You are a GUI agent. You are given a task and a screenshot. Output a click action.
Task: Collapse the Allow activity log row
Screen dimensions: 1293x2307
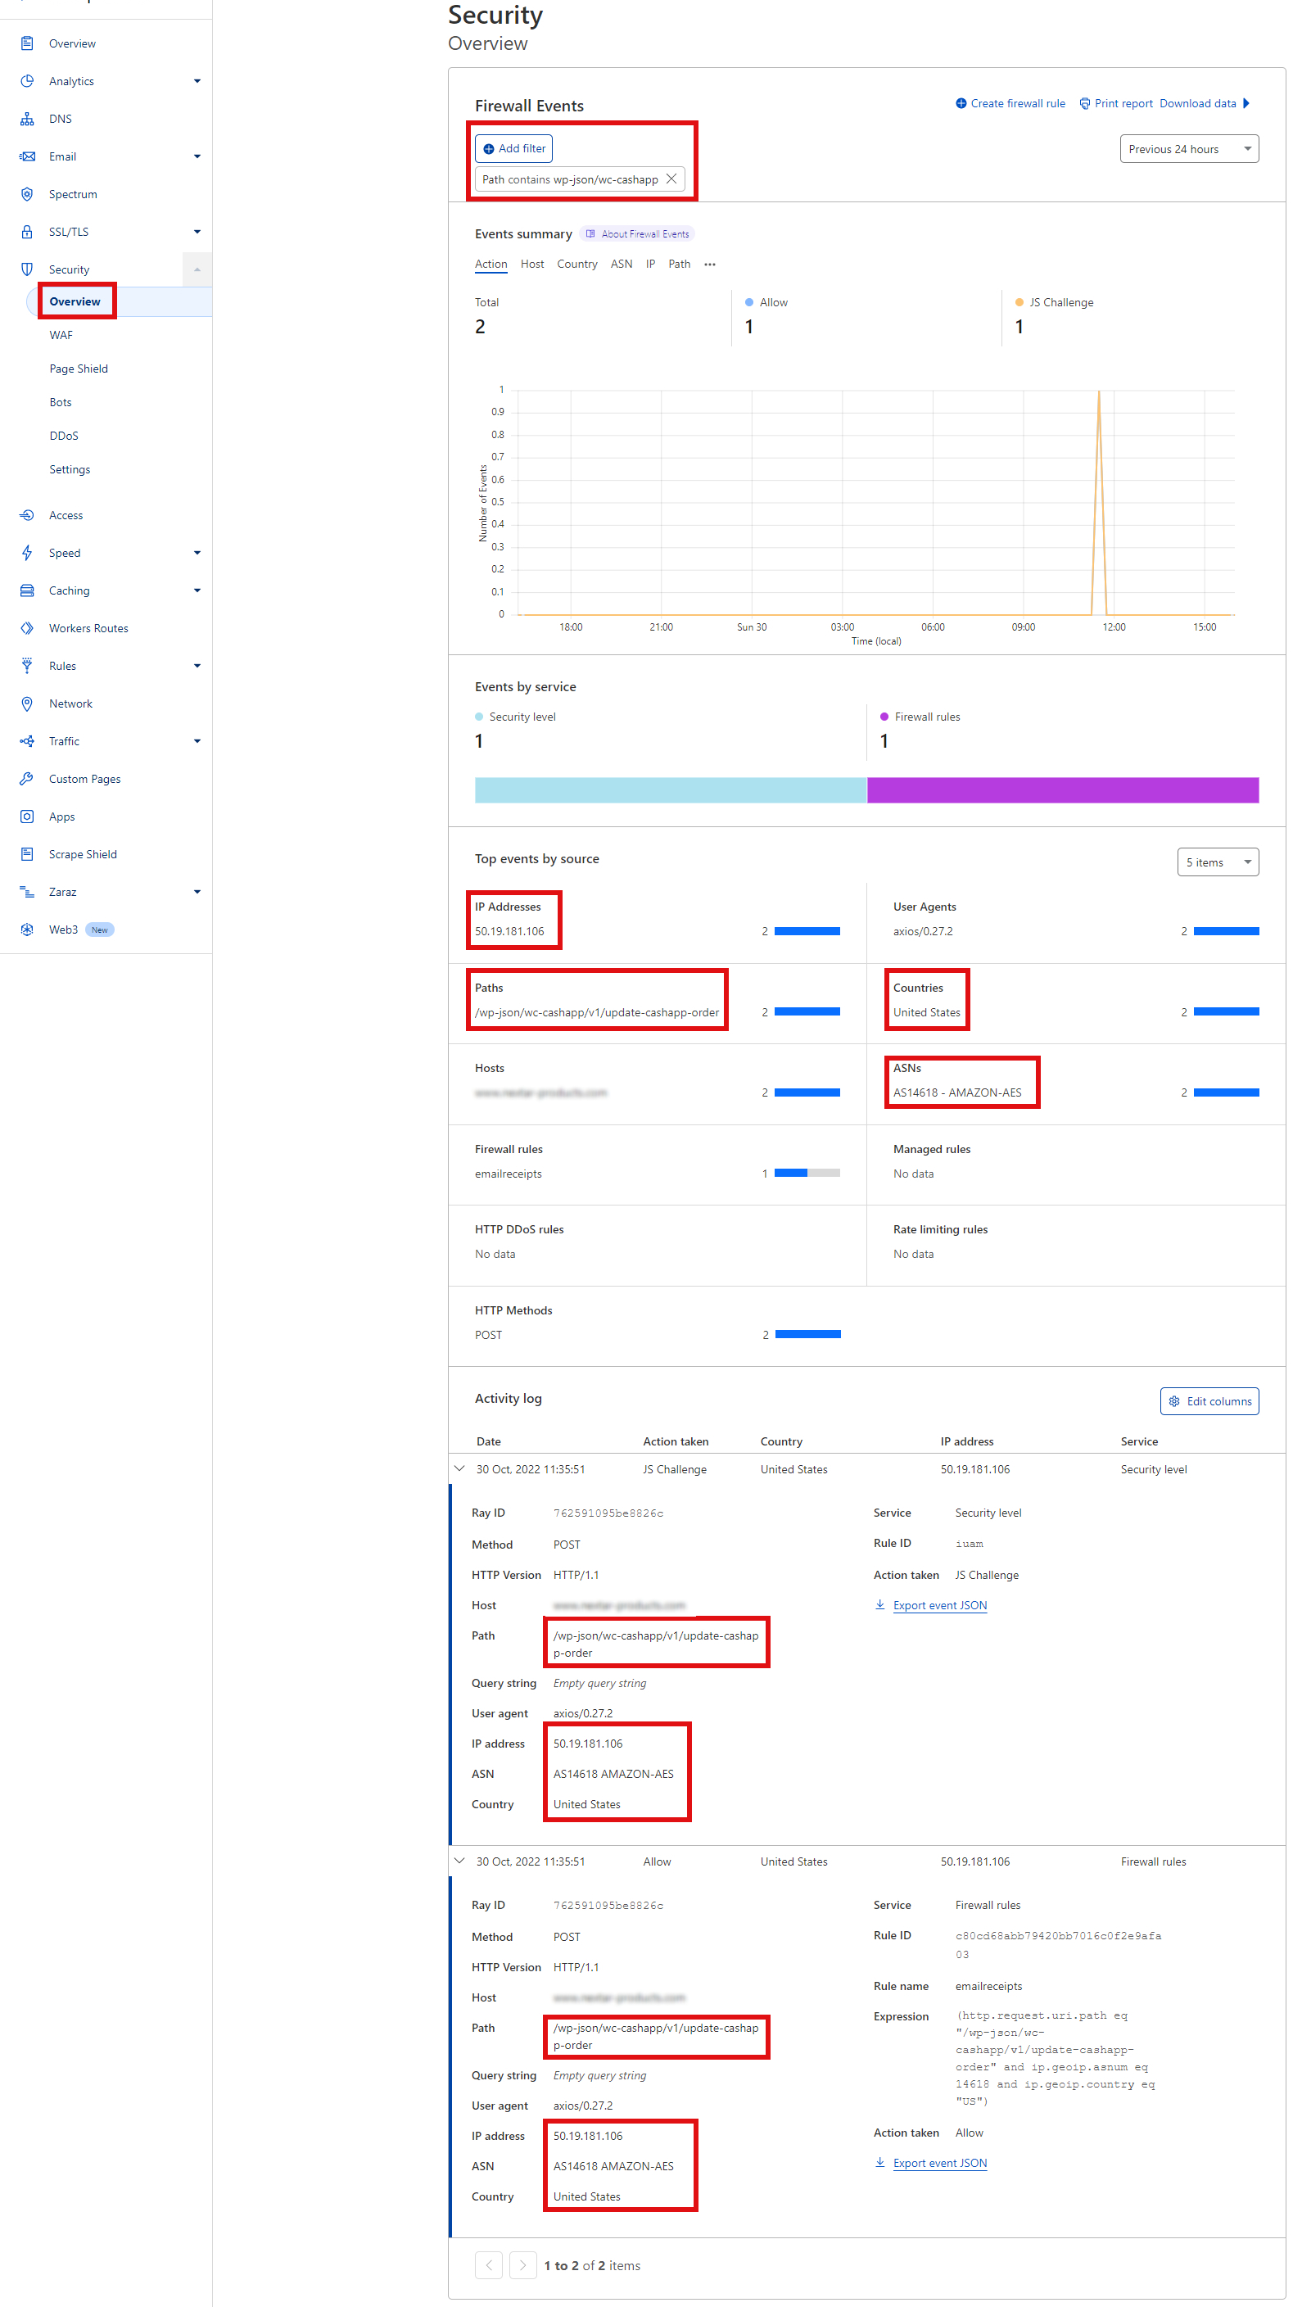tap(459, 1860)
